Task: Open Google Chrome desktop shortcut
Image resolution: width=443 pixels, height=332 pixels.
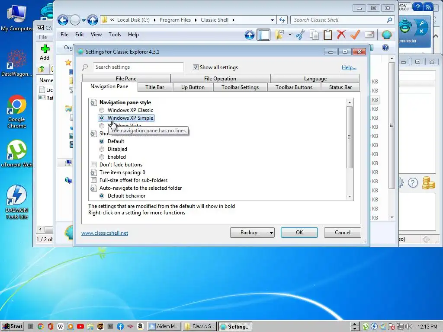Action: (17, 112)
